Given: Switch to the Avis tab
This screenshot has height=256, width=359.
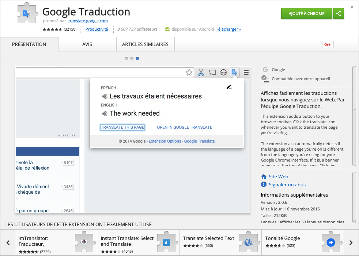Looking at the screenshot, I should [87, 44].
